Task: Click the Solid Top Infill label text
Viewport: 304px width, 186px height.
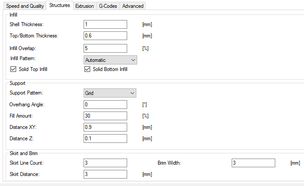Action: [34, 69]
